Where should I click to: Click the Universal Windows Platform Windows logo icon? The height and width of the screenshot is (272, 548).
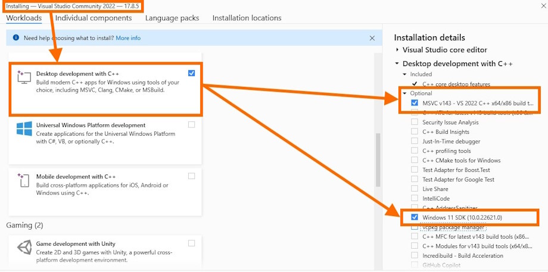(24, 129)
